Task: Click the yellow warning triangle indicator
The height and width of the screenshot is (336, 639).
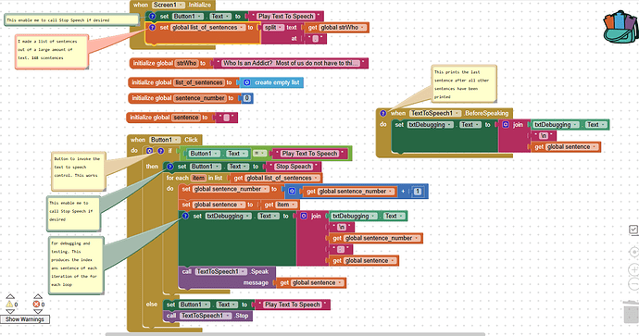Action: click(x=9, y=305)
